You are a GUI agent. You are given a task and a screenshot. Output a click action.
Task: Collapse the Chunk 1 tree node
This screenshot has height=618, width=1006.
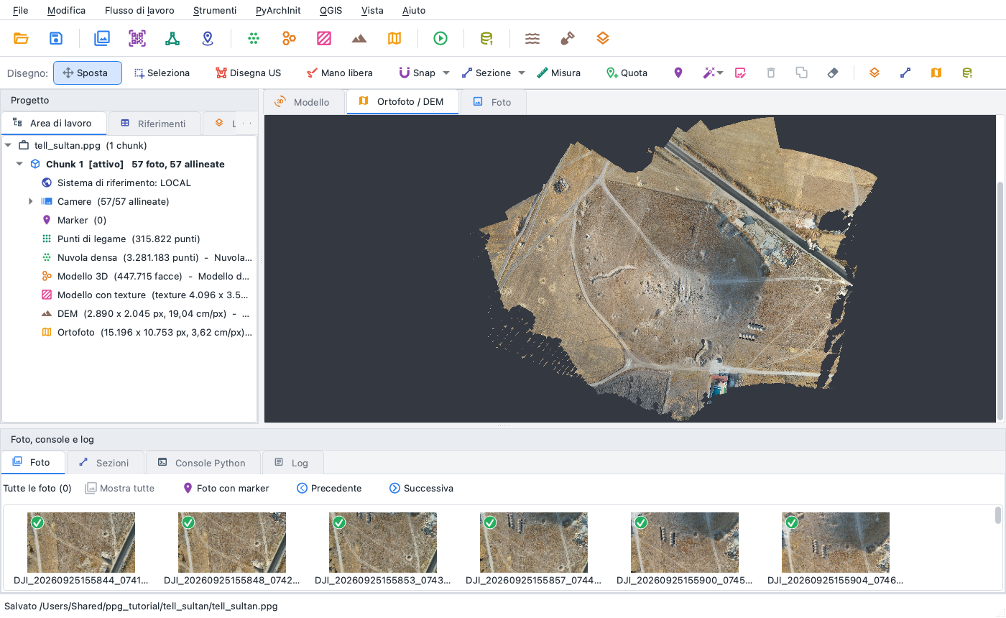point(19,164)
